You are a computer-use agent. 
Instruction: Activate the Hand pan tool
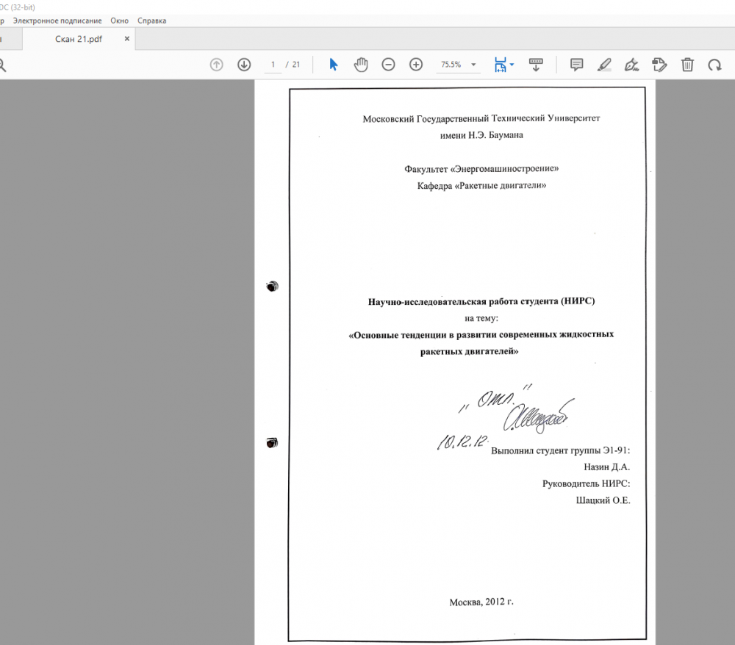point(360,65)
